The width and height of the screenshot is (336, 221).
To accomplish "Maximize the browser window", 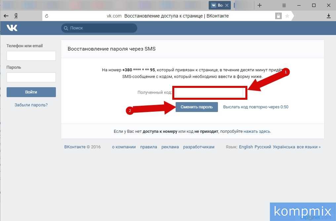I will [314, 5].
